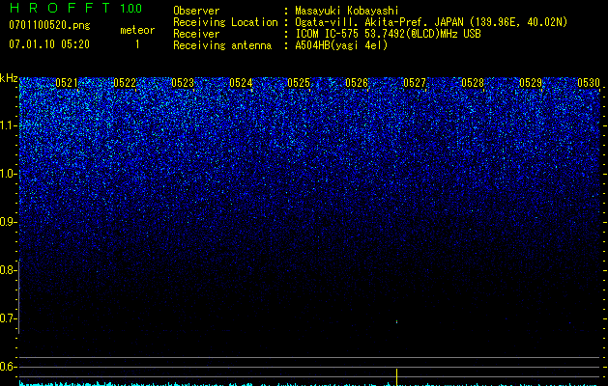Click the gray vertical bar near 0.8 kHz
This screenshot has height=386, width=608.
coord(19,297)
